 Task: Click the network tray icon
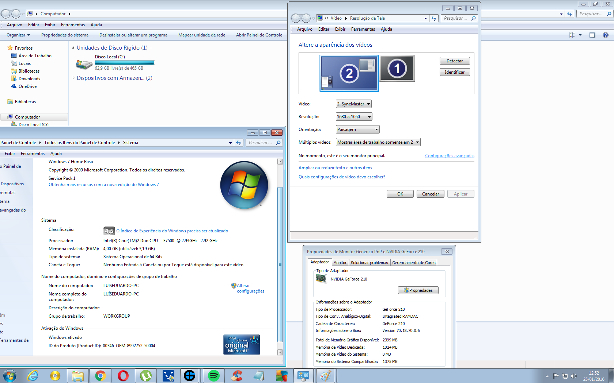coord(565,376)
